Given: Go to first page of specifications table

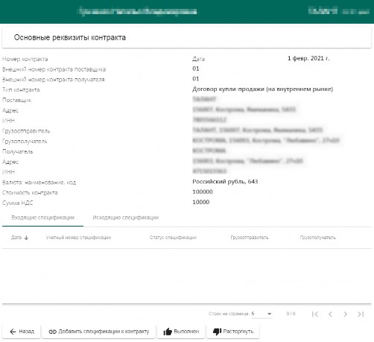Looking at the screenshot, I should tap(315, 314).
